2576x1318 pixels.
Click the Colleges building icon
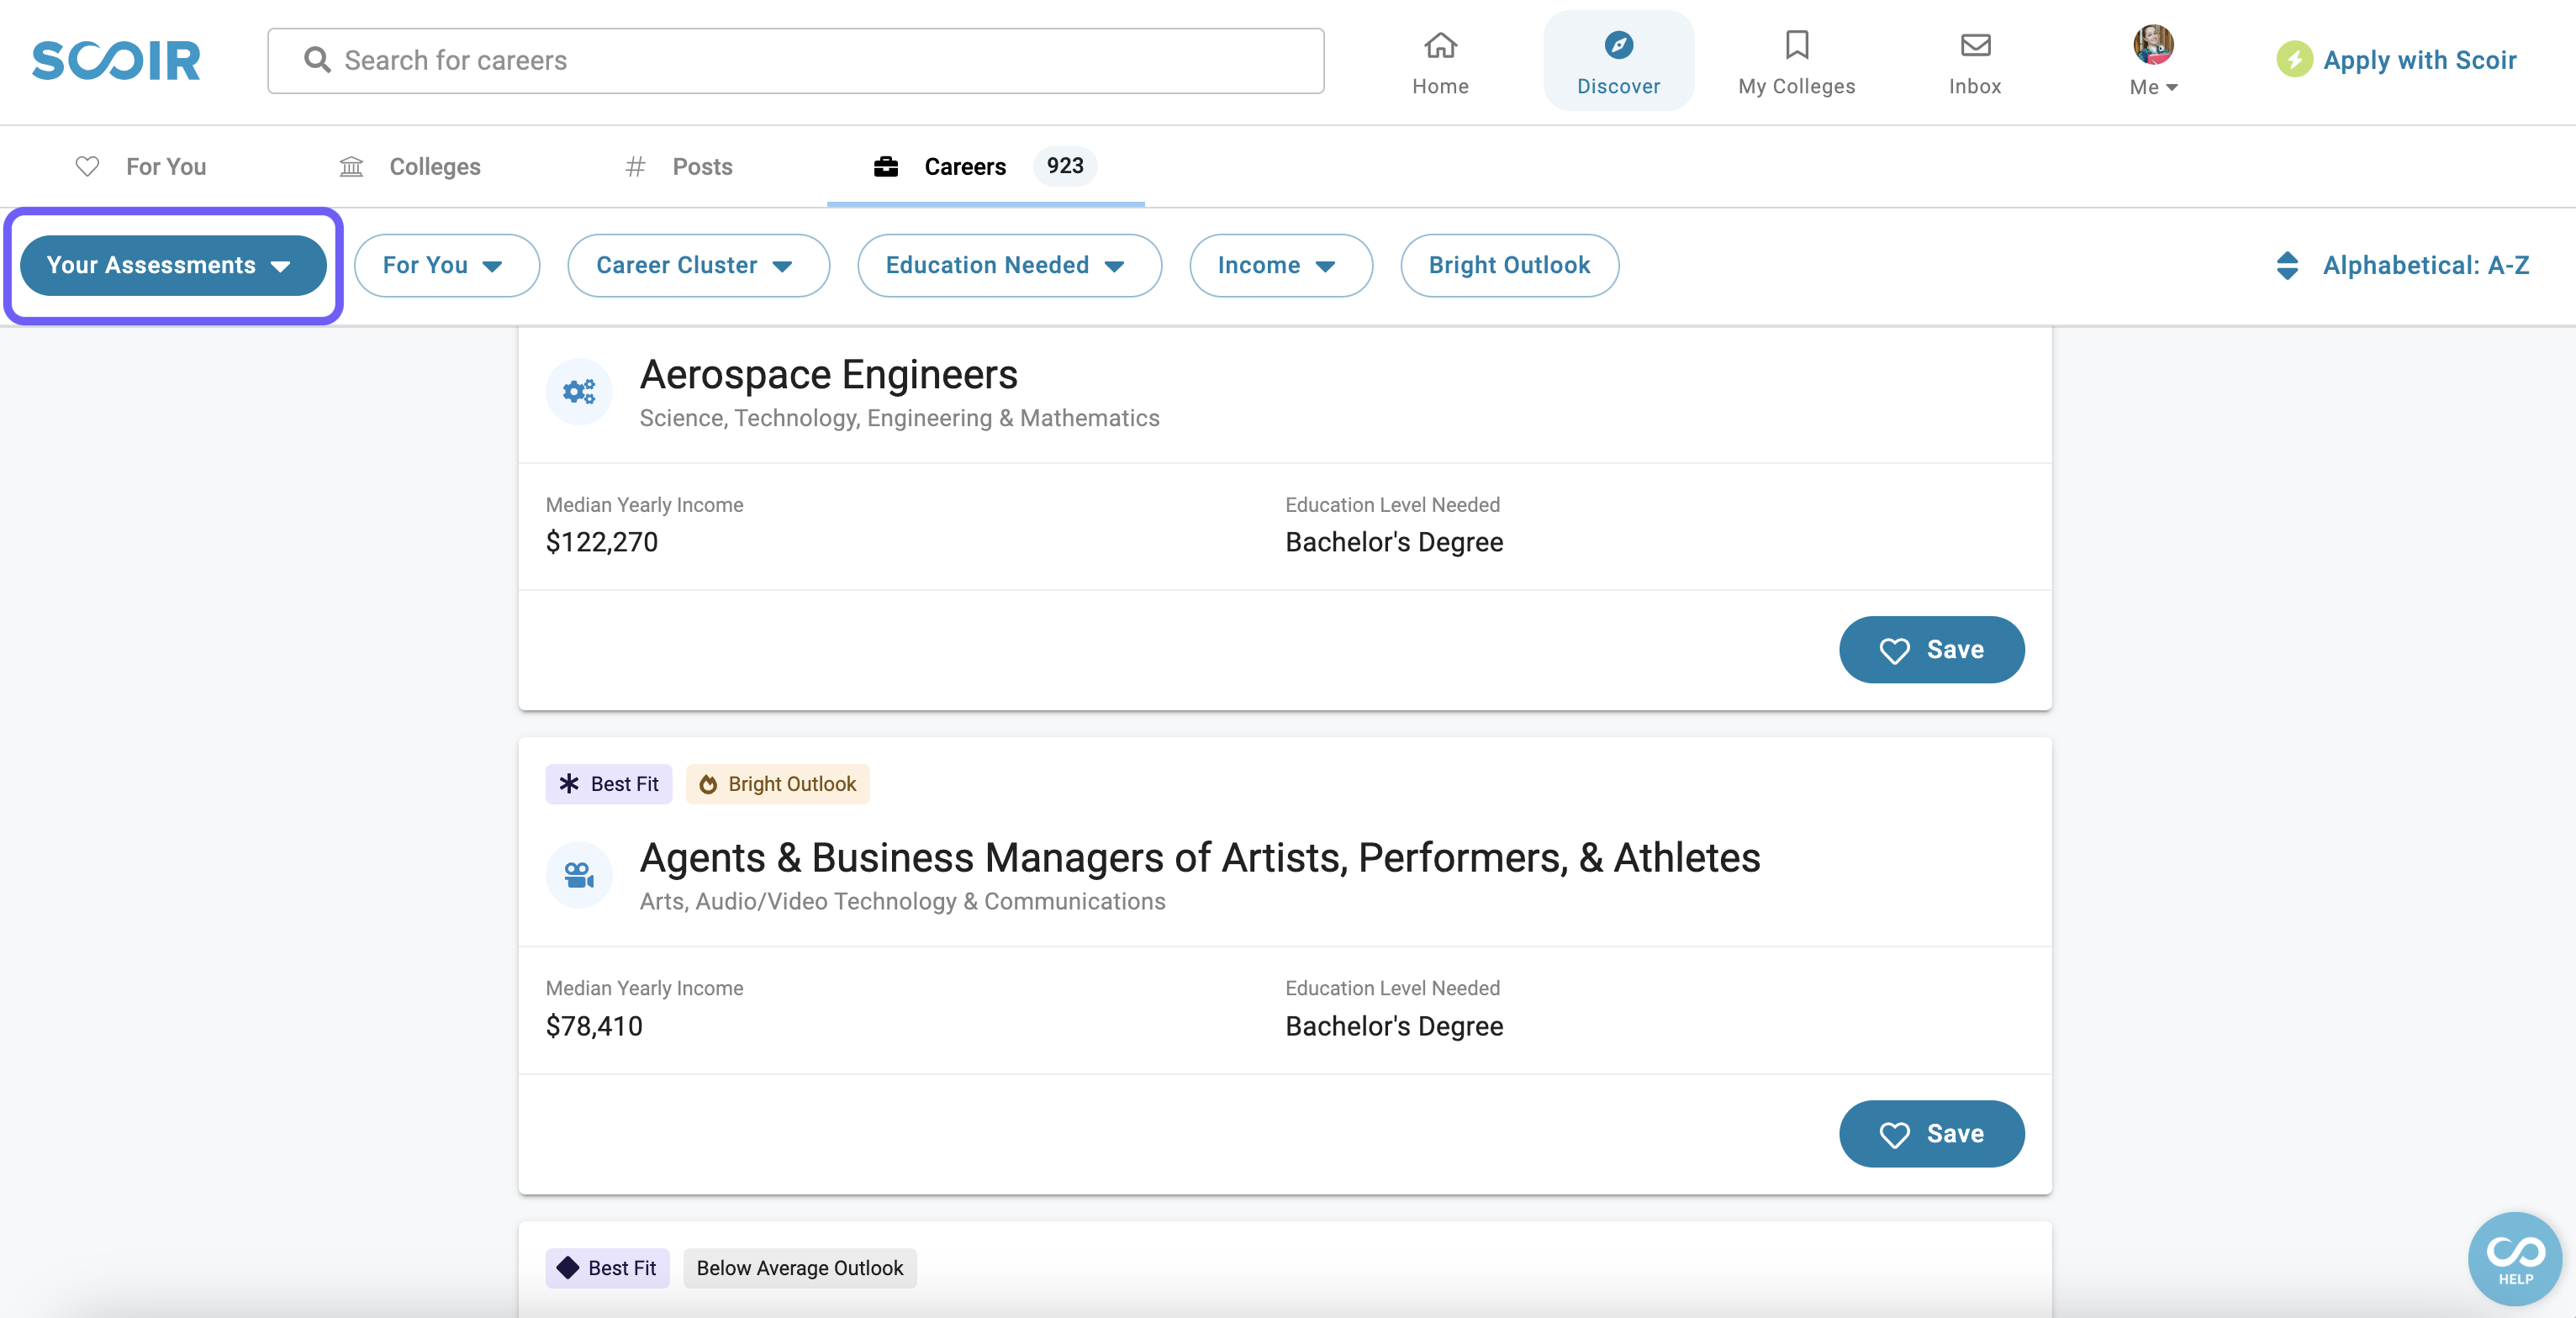coord(351,166)
